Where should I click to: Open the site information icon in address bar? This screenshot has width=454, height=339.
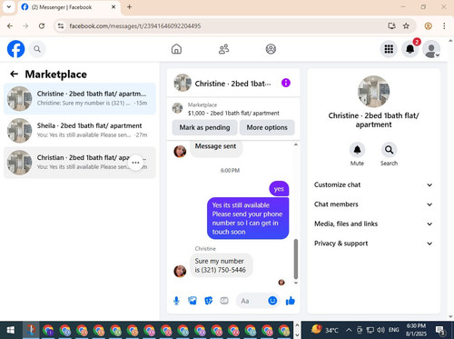(x=61, y=26)
